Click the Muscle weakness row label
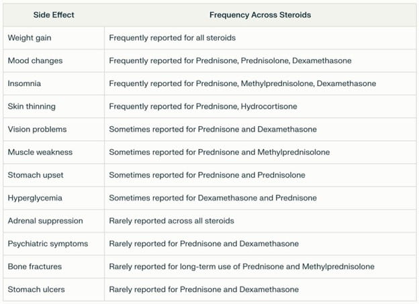This screenshot has height=304, width=419. (x=40, y=152)
